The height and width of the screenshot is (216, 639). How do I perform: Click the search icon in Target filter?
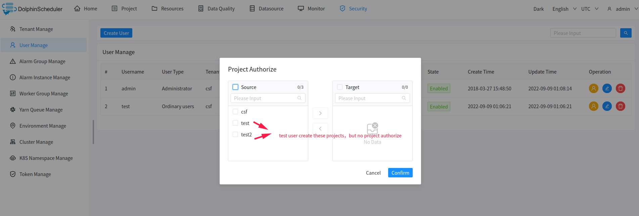404,98
